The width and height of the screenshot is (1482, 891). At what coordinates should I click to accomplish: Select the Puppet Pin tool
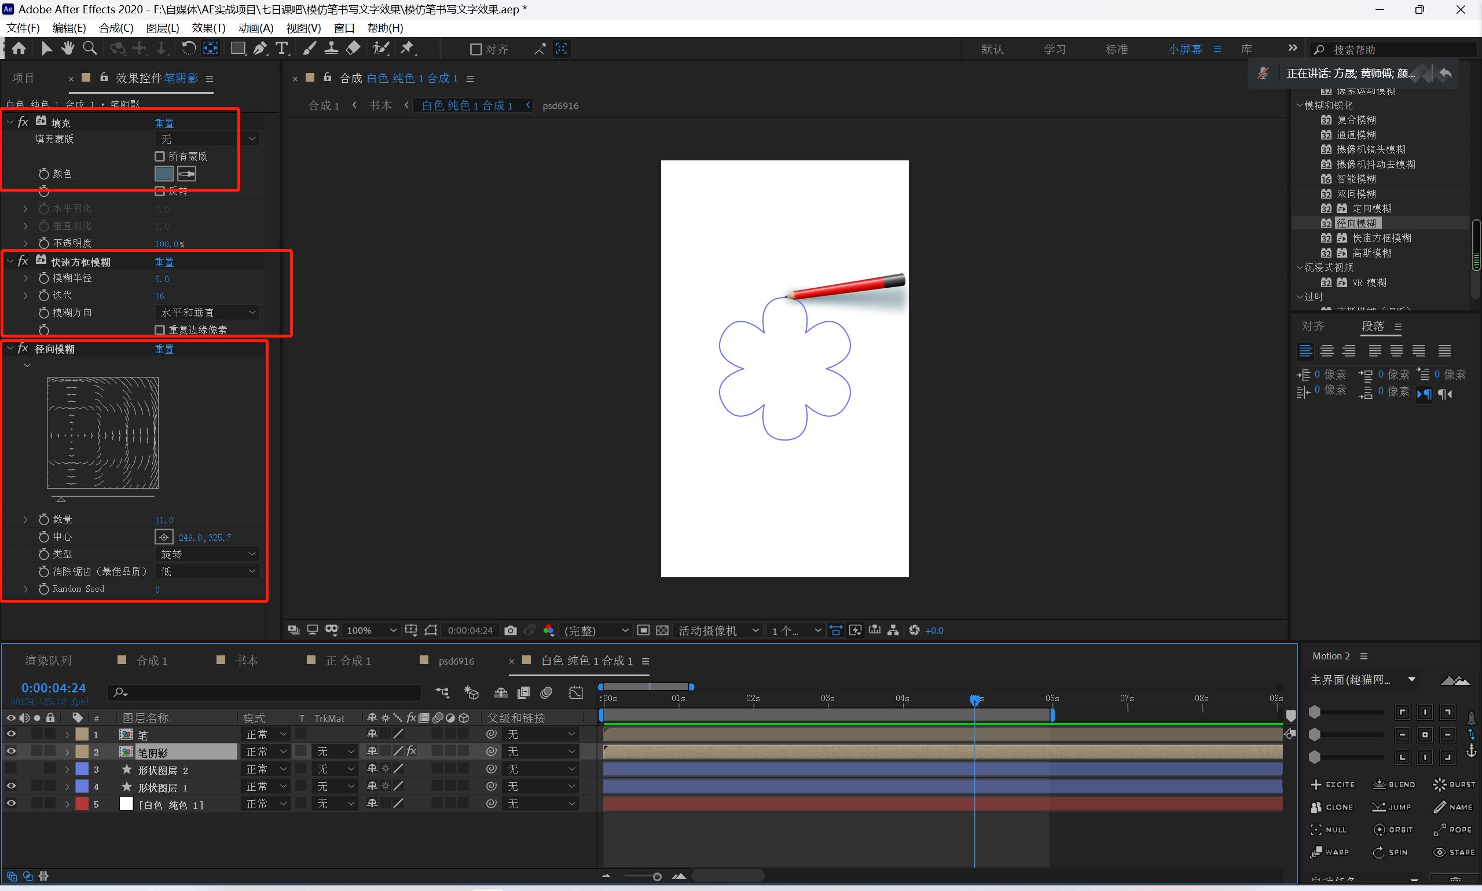[x=408, y=49]
